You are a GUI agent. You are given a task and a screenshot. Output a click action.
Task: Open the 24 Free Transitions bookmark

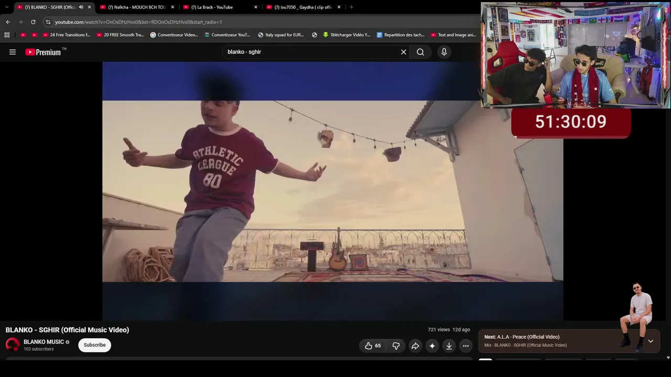click(x=67, y=35)
